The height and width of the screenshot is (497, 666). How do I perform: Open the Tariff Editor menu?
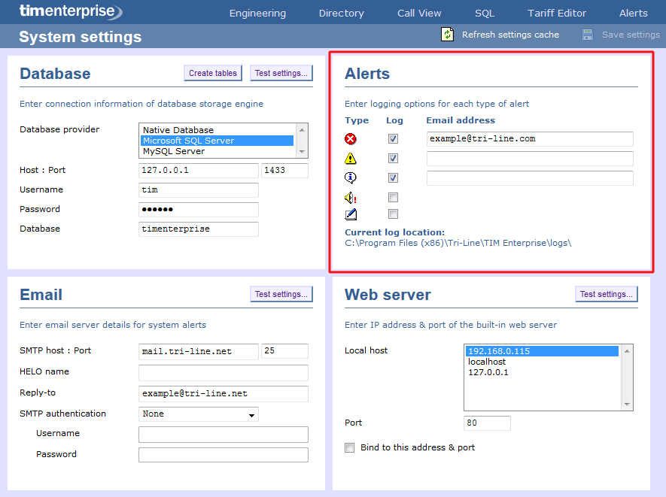tap(557, 13)
